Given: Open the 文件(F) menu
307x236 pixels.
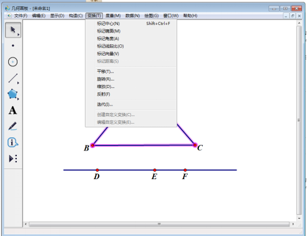Looking at the screenshot, I should click(21, 16).
